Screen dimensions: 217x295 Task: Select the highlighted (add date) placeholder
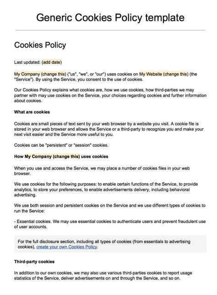[52, 62]
